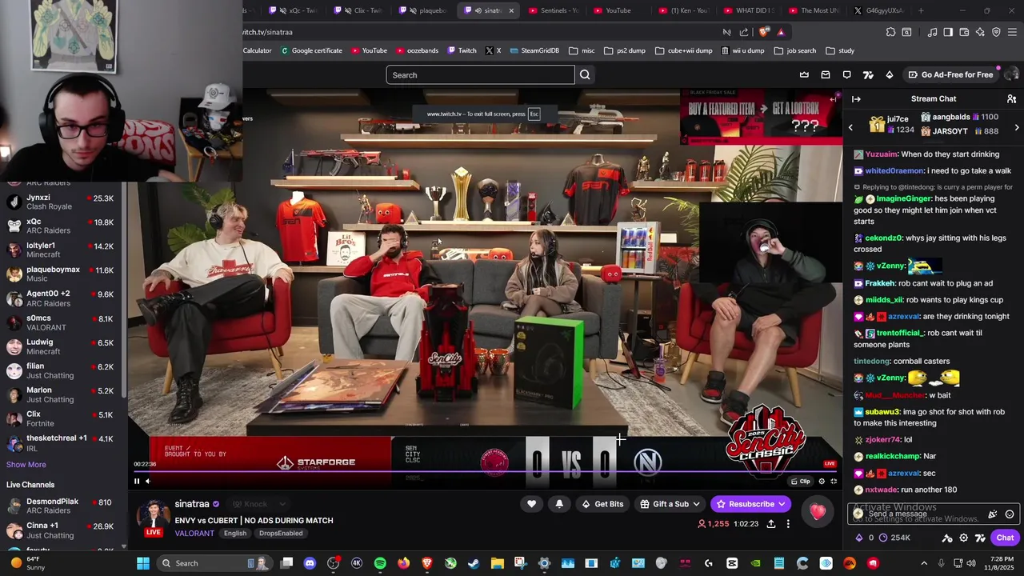
Task: Click the share page icon in address bar
Action: tap(744, 32)
